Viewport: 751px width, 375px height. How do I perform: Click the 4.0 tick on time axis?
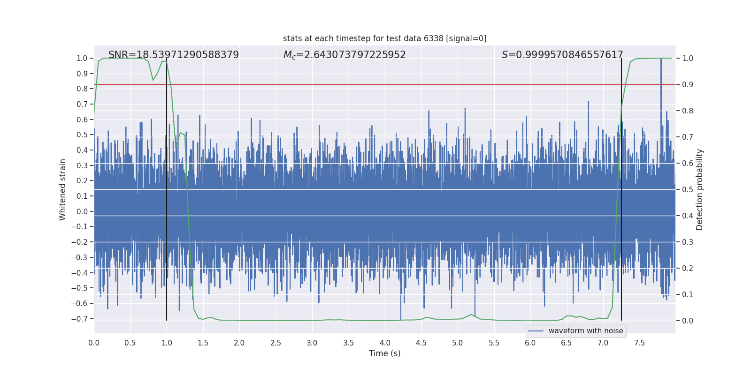(x=385, y=343)
